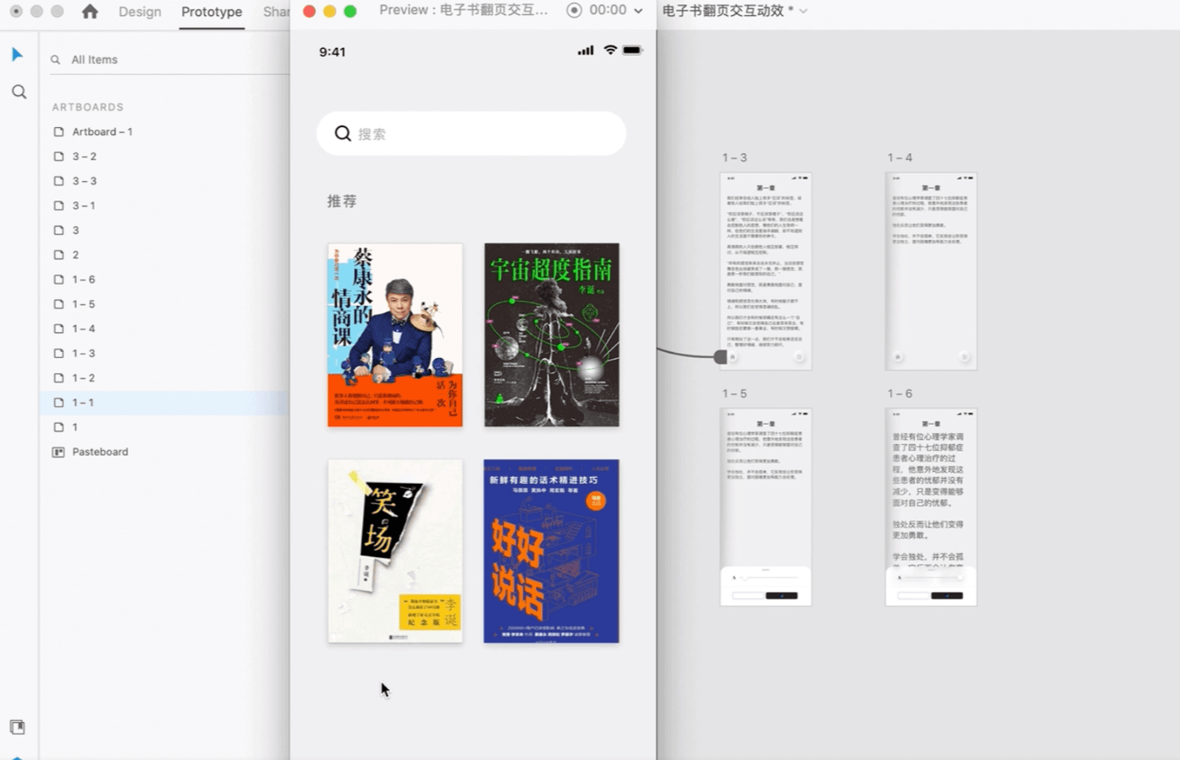Click the Pasteboard icon in layer list
The width and height of the screenshot is (1180, 760).
(59, 452)
